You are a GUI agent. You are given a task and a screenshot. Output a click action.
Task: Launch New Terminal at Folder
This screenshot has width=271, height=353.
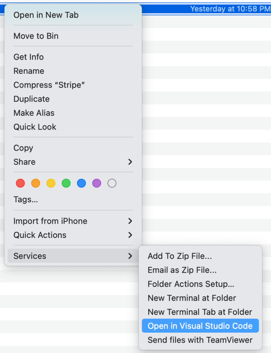pos(191,298)
